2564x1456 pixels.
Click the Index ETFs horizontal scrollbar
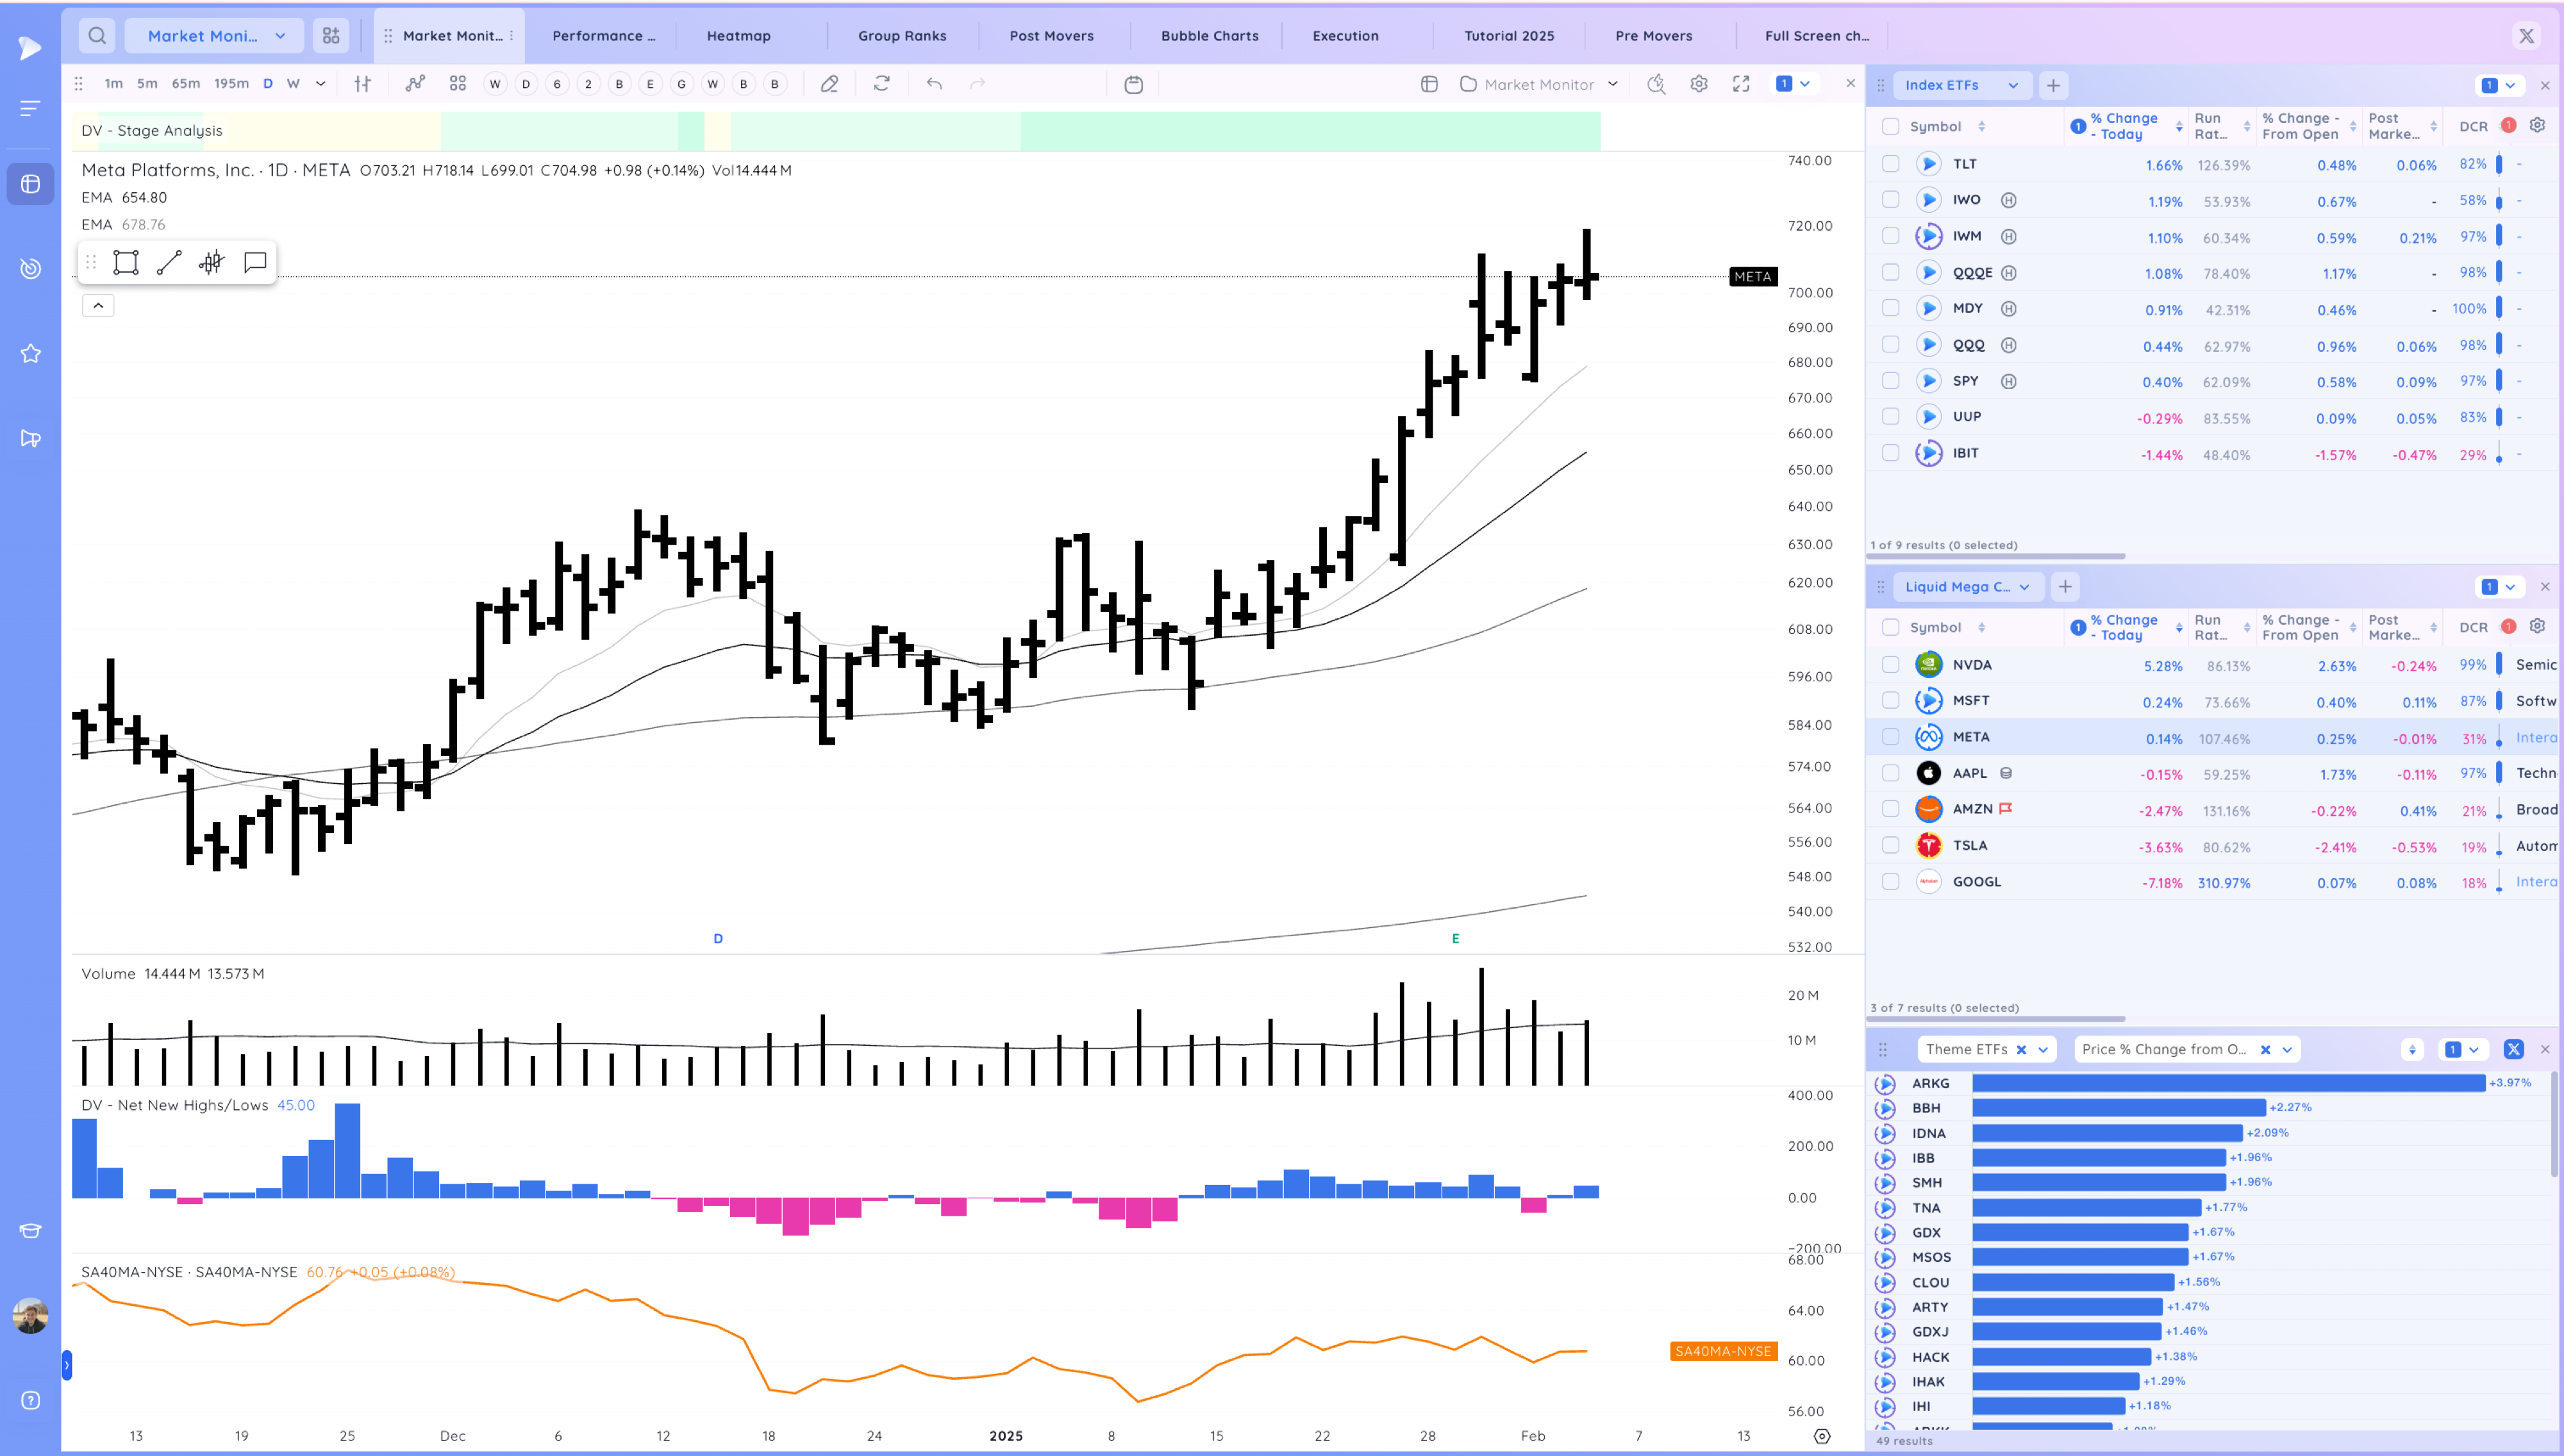click(1996, 557)
